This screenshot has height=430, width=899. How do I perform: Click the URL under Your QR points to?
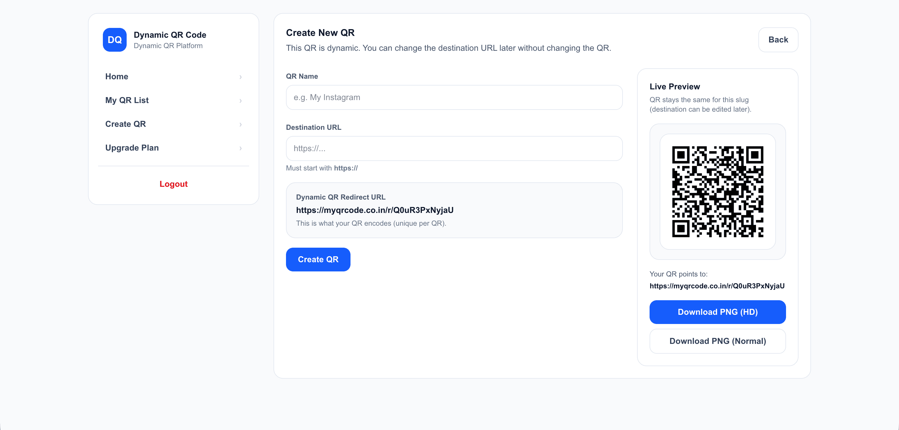pos(717,286)
